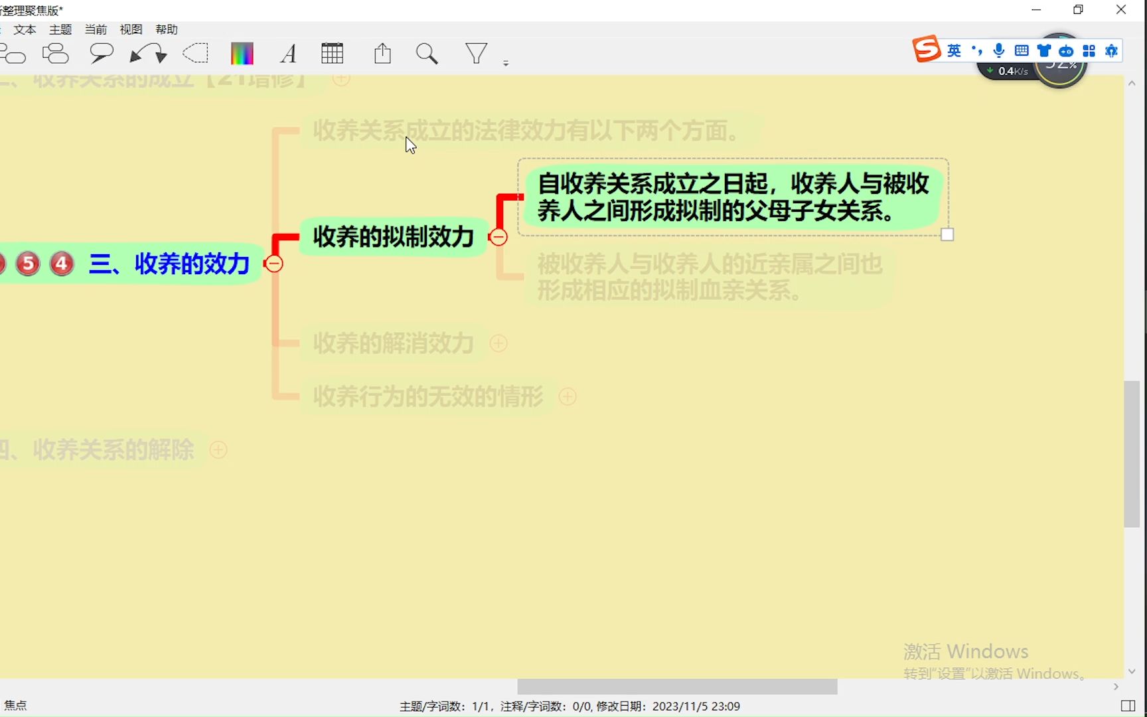Open the Sogou skin shirt icon
1147x717 pixels.
click(1044, 50)
